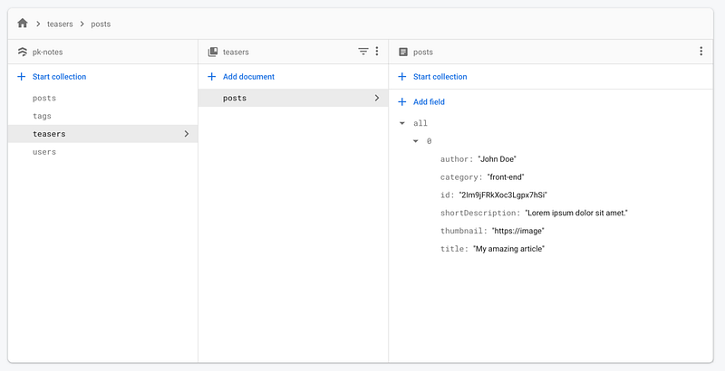
Task: Click plus icon beside Add document
Action: tap(212, 77)
